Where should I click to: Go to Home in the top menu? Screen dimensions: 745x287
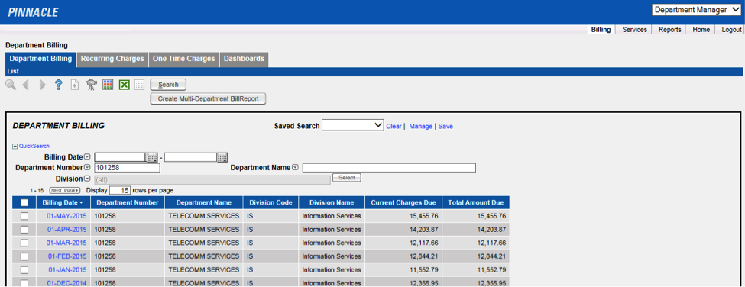[701, 30]
